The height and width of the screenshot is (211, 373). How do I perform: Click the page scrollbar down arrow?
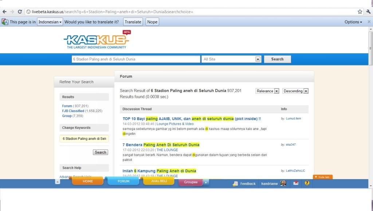[x=370, y=186]
